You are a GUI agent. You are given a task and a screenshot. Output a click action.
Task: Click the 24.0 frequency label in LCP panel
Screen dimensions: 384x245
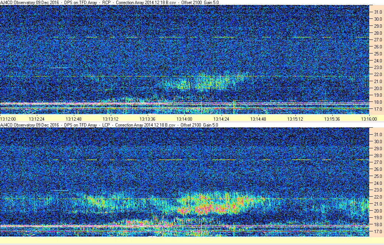pos(378,183)
